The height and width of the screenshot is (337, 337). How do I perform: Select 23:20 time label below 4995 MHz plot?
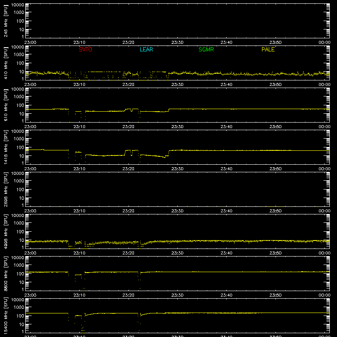pyautogui.click(x=128, y=253)
